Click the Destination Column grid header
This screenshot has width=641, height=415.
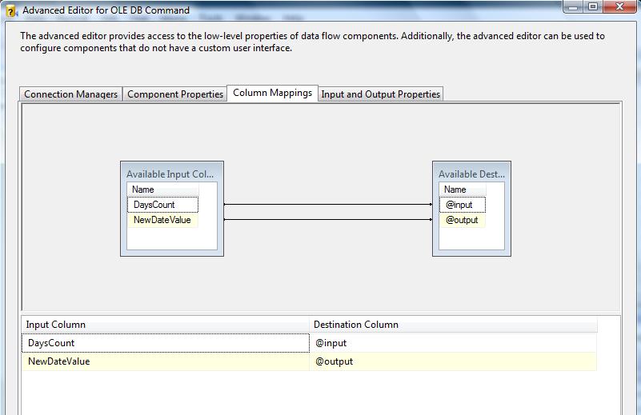tap(452, 325)
